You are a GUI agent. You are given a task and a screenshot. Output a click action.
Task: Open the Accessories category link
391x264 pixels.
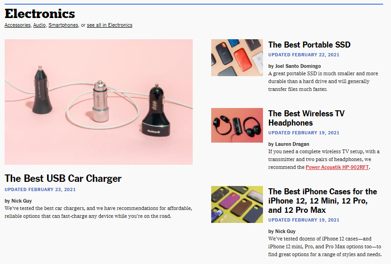pos(18,25)
